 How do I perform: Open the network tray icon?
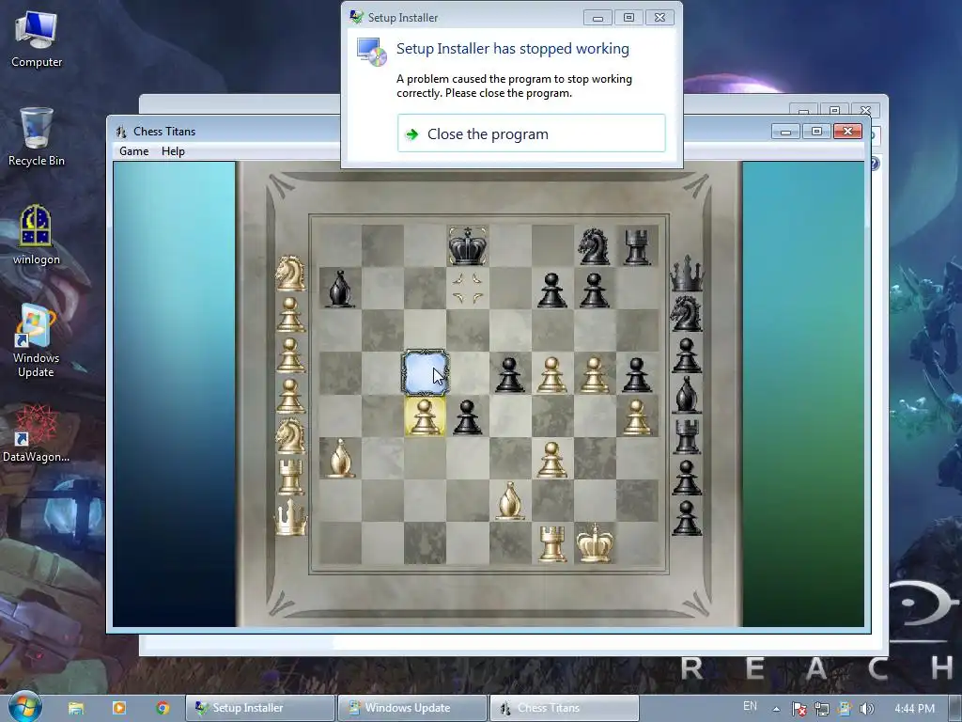click(821, 709)
